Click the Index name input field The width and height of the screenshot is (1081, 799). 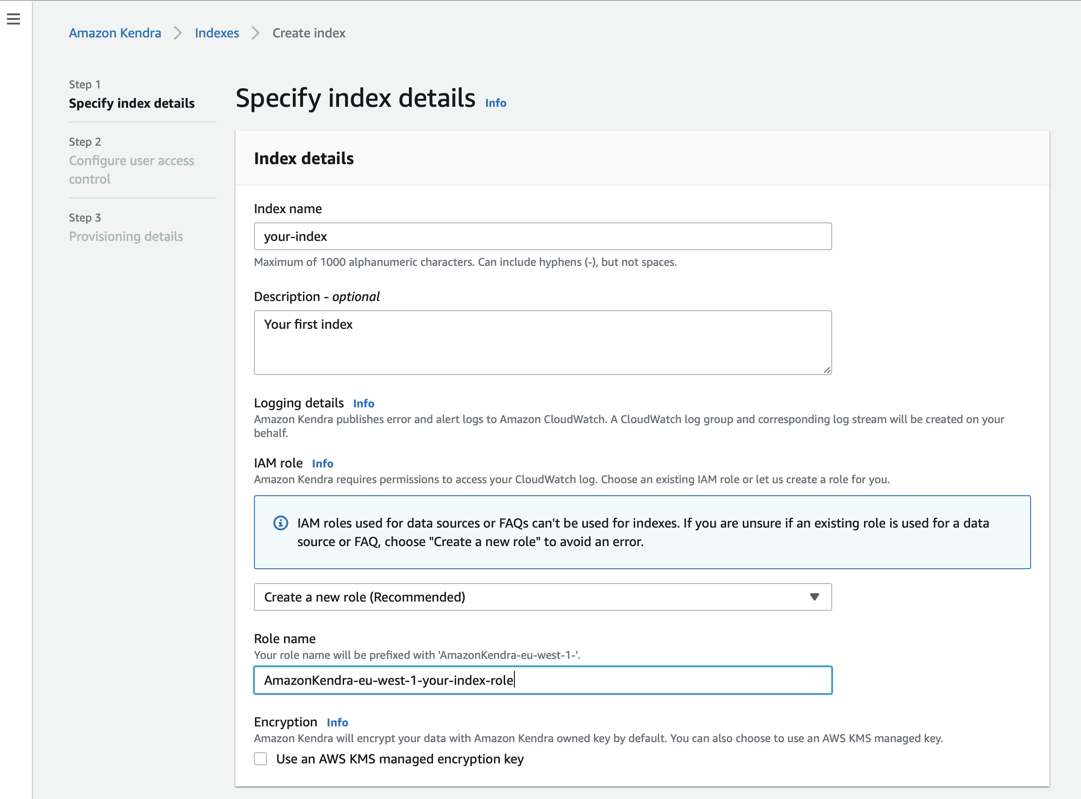coord(542,236)
